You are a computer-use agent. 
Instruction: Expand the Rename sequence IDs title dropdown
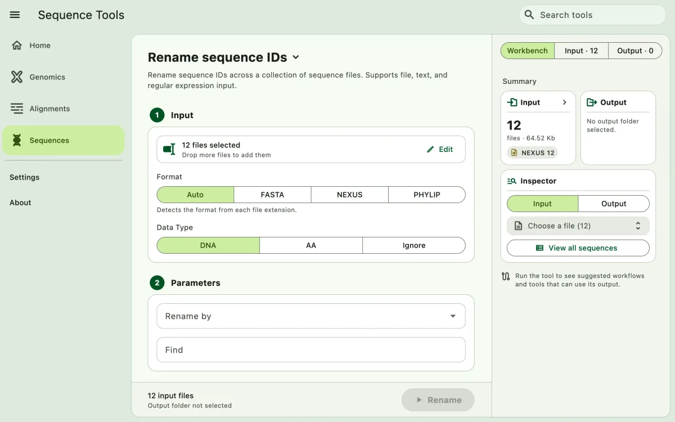296,57
